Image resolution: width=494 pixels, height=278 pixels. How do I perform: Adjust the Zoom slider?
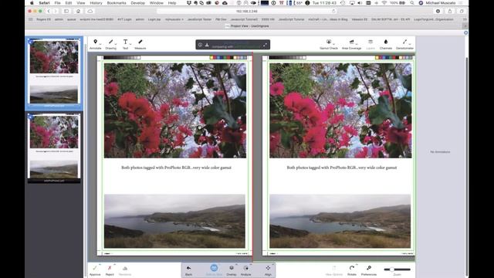tap(397, 270)
